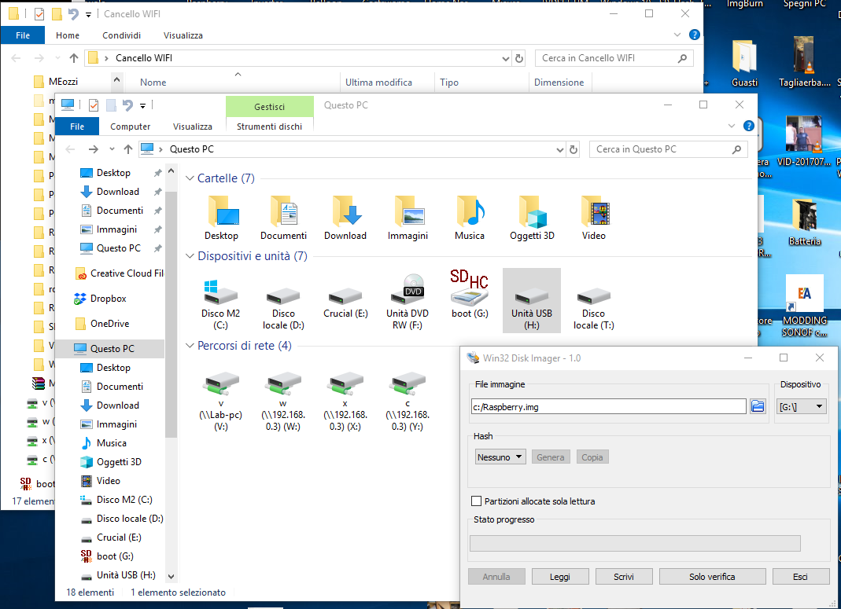
Task: Click the Scrivi button
Action: (x=623, y=576)
